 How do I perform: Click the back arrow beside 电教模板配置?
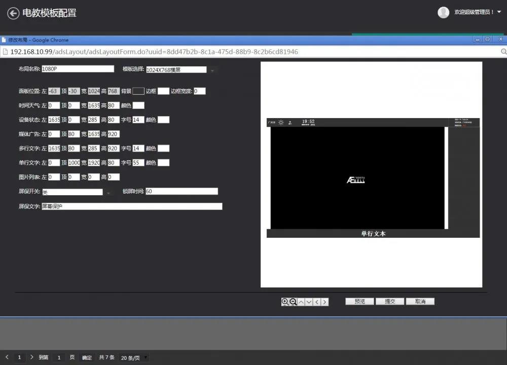pyautogui.click(x=13, y=13)
